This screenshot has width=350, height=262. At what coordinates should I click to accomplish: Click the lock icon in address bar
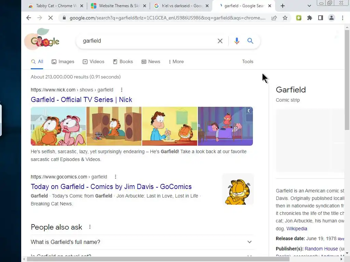(64, 18)
